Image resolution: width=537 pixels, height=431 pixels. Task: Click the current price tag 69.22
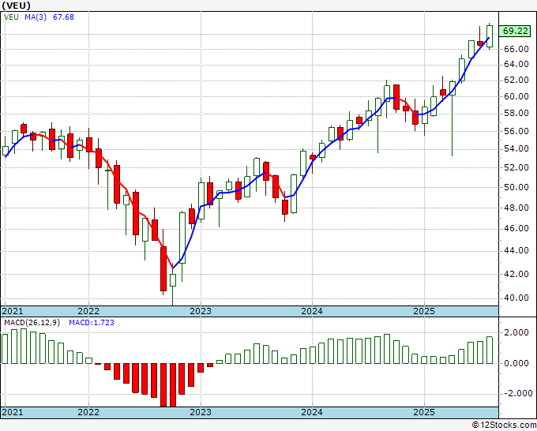(516, 31)
